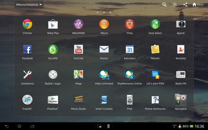208x130 pixels.
Task: Launch the Filmy app
Action: [x=130, y=24]
